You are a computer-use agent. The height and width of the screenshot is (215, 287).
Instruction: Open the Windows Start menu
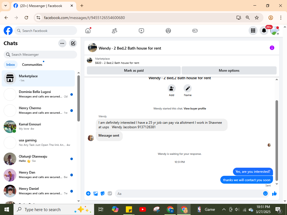click(x=7, y=209)
